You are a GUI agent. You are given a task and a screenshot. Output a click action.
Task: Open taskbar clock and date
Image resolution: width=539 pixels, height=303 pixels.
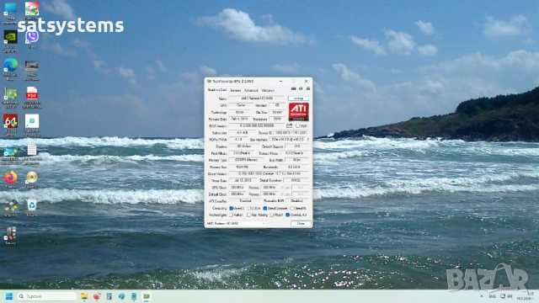[x=526, y=296]
